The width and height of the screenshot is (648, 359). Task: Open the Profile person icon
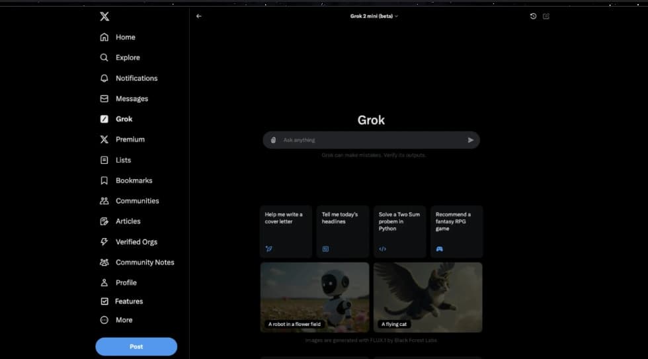(104, 282)
